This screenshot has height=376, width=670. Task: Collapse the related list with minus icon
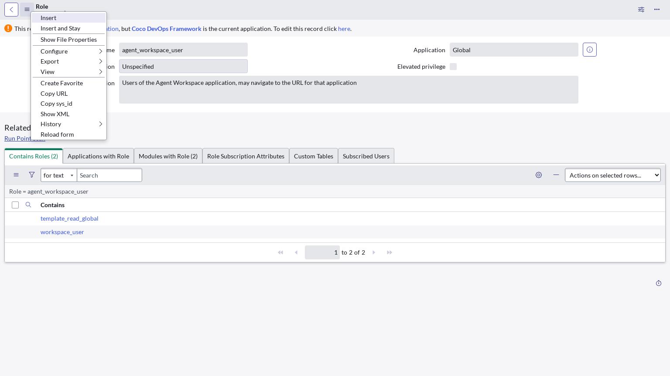click(556, 175)
